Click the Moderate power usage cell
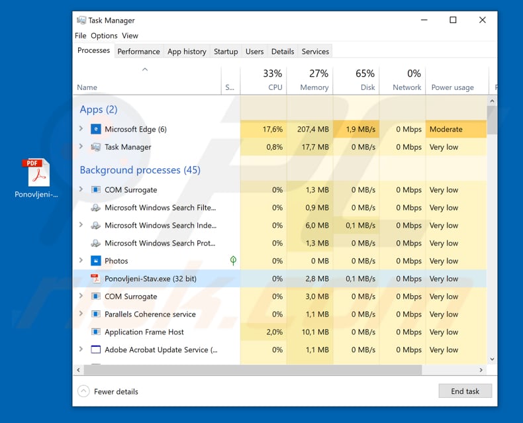523x423 pixels. [x=456, y=129]
